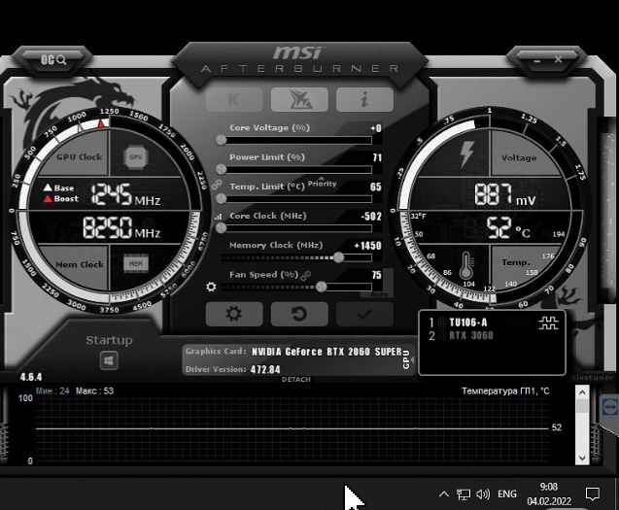Click the lightning bolt voltage icon

coord(466,155)
